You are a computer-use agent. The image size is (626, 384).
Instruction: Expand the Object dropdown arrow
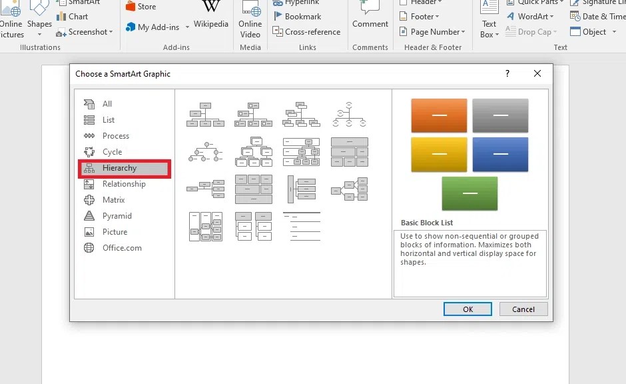[614, 32]
